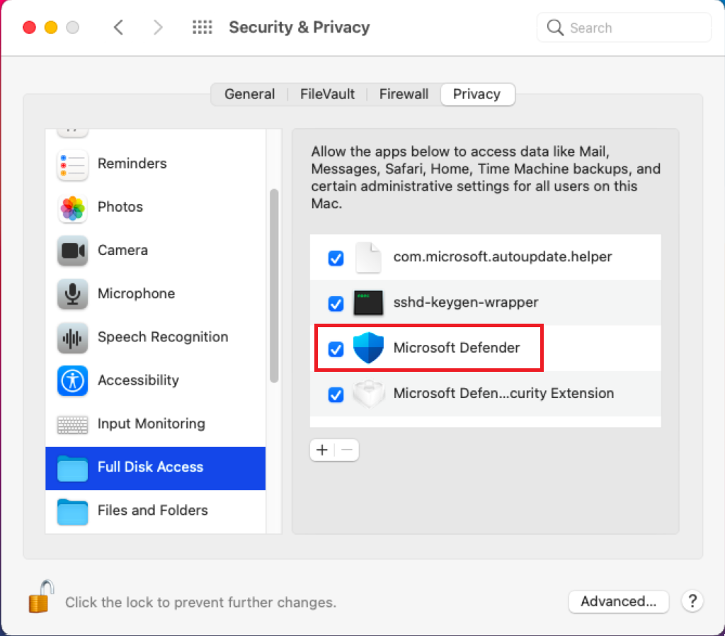Add an app with the plus button
Image resolution: width=725 pixels, height=636 pixels.
tap(322, 450)
